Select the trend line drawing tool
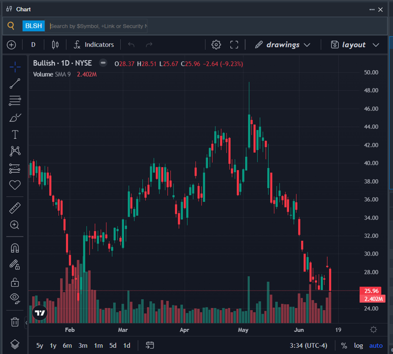The image size is (393, 354). 15,84
